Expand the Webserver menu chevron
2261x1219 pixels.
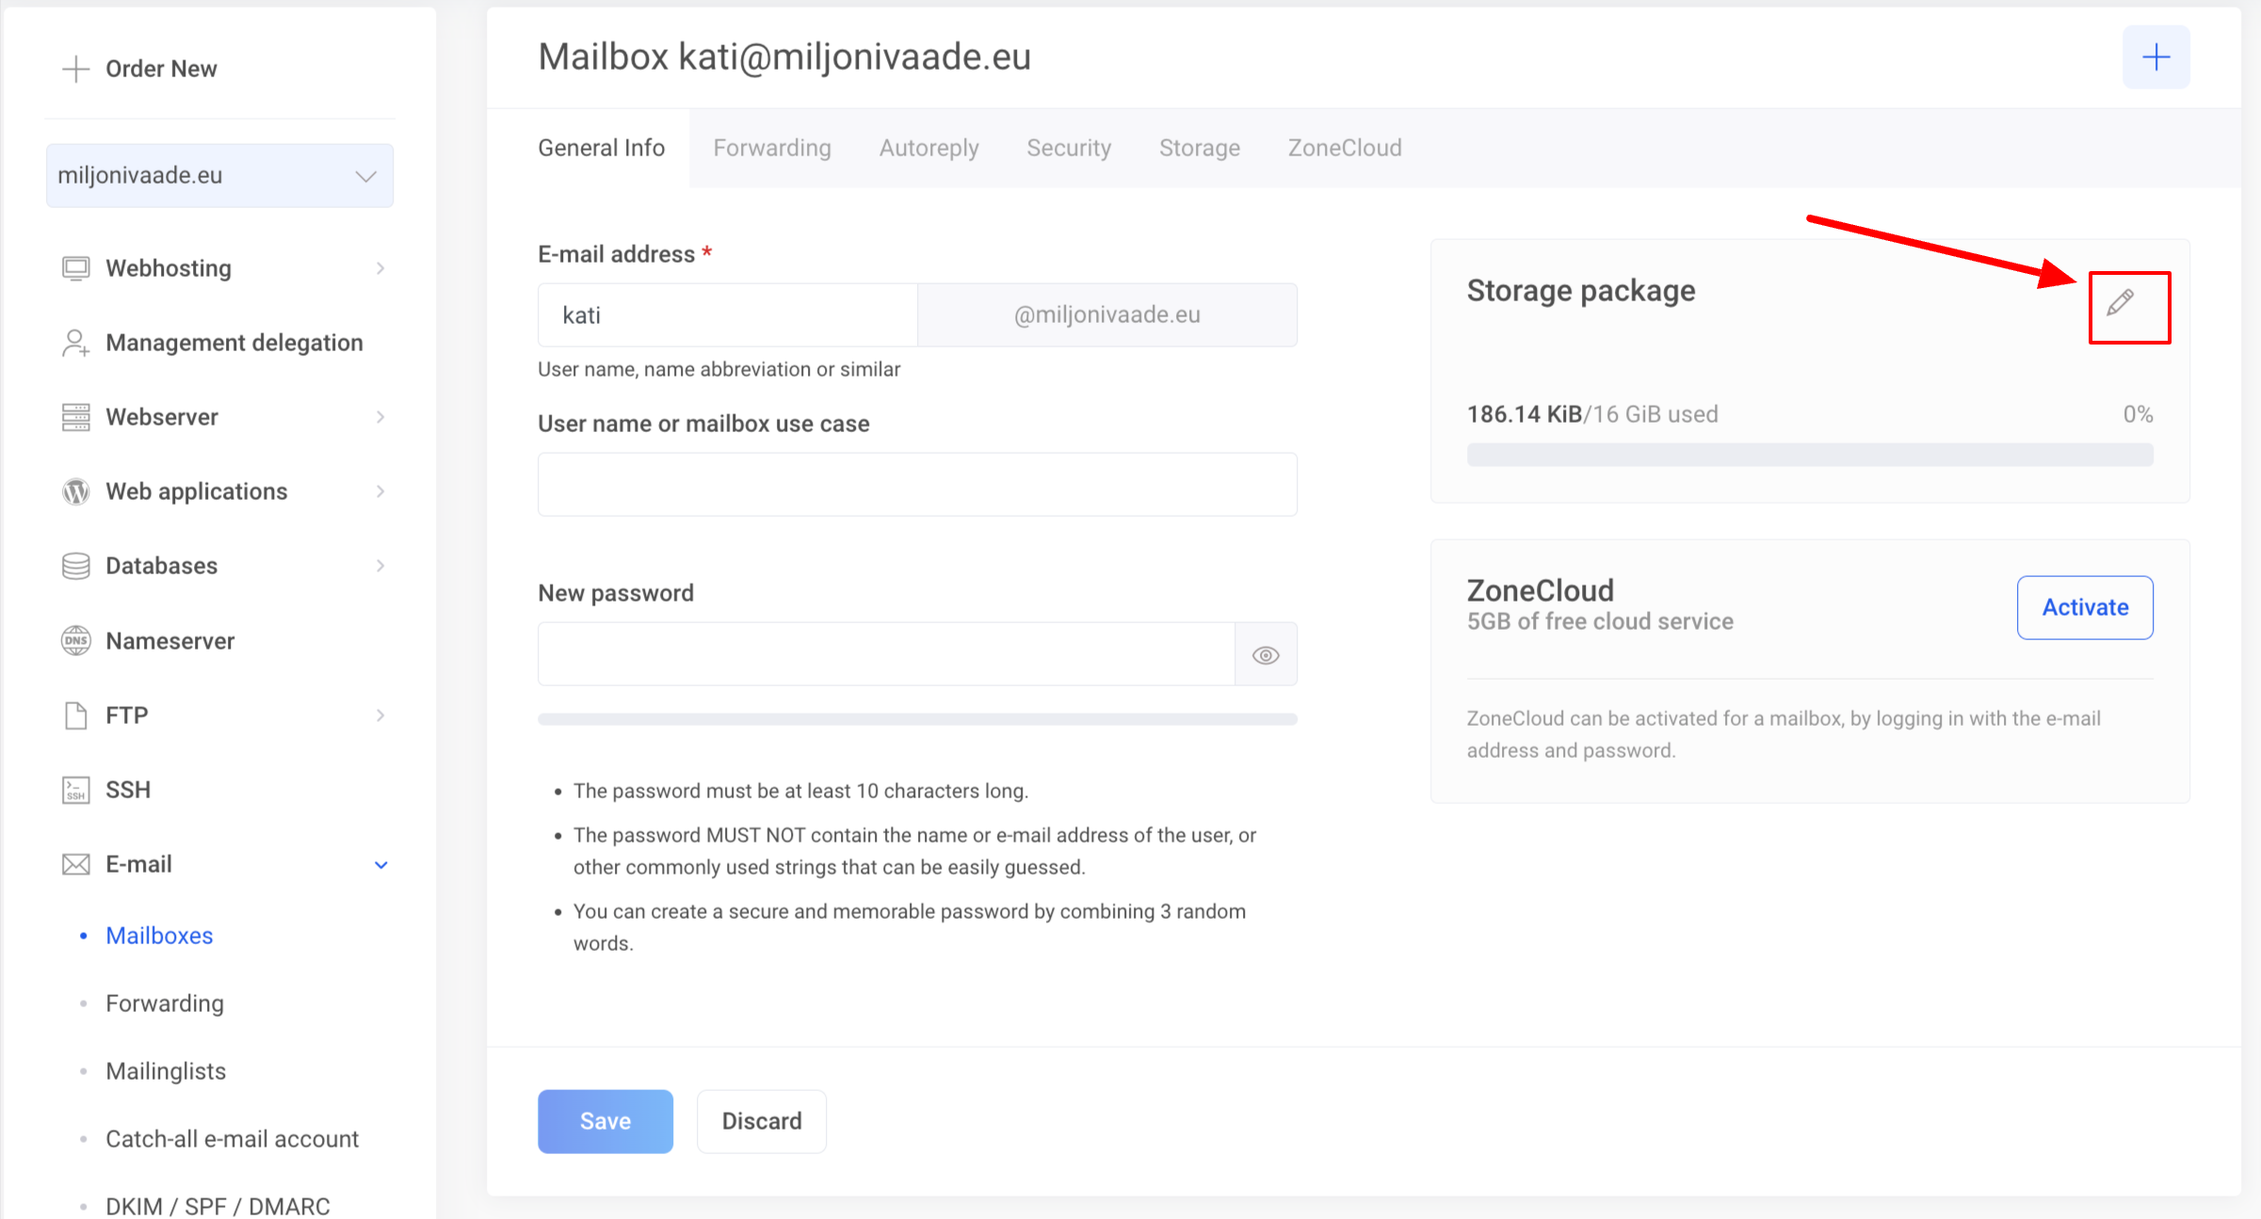pyautogui.click(x=380, y=417)
